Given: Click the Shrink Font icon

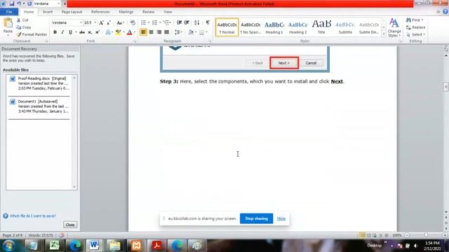Looking at the screenshot, I should click(x=109, y=22).
